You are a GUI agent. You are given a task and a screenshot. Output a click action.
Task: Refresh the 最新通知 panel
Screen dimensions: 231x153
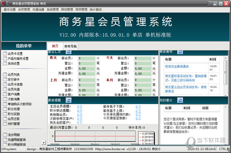[180, 52]
